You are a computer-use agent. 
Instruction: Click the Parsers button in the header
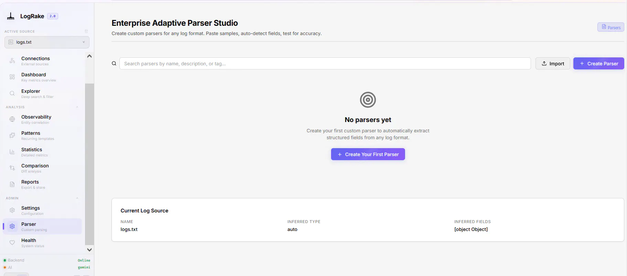(611, 27)
